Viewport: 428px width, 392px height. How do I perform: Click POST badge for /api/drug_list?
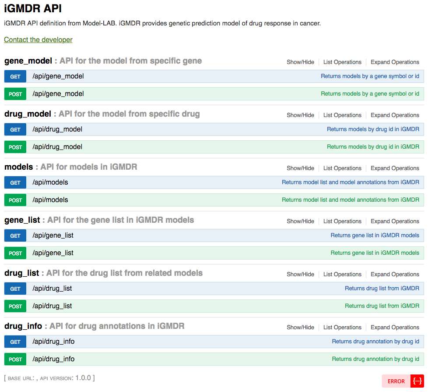pyautogui.click(x=15, y=306)
